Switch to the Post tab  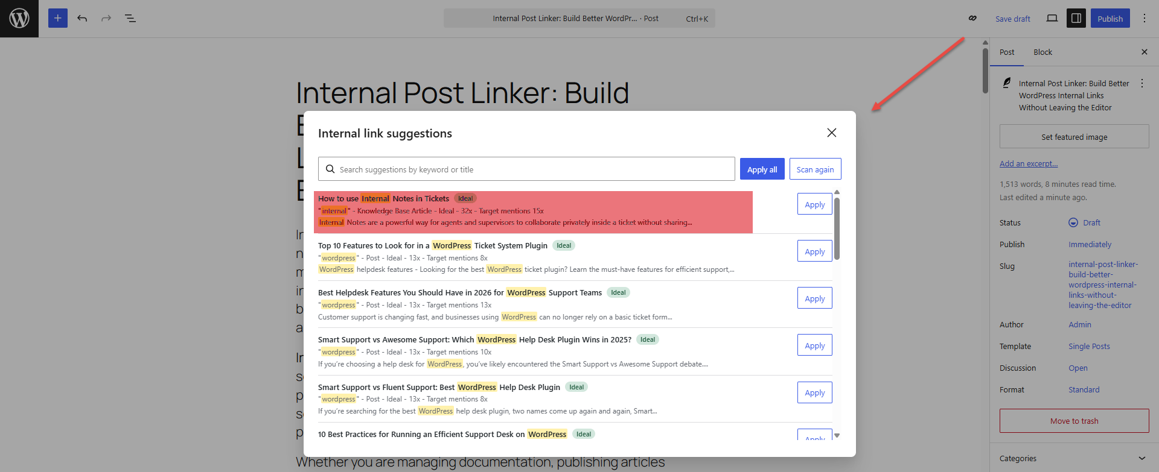click(x=1007, y=52)
